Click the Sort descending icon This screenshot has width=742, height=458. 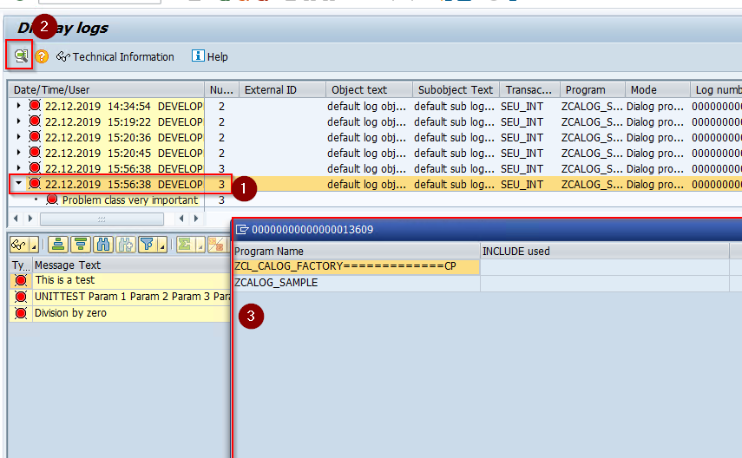81,245
